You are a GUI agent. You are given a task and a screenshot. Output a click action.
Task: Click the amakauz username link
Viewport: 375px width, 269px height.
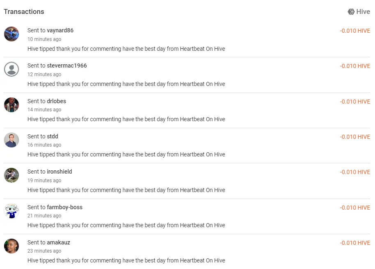(x=59, y=242)
